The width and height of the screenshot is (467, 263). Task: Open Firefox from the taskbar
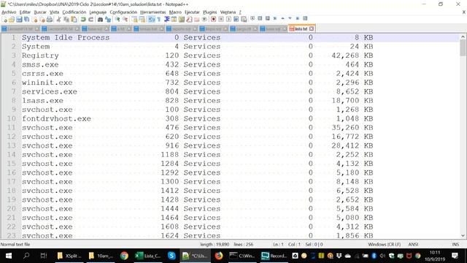(219, 256)
